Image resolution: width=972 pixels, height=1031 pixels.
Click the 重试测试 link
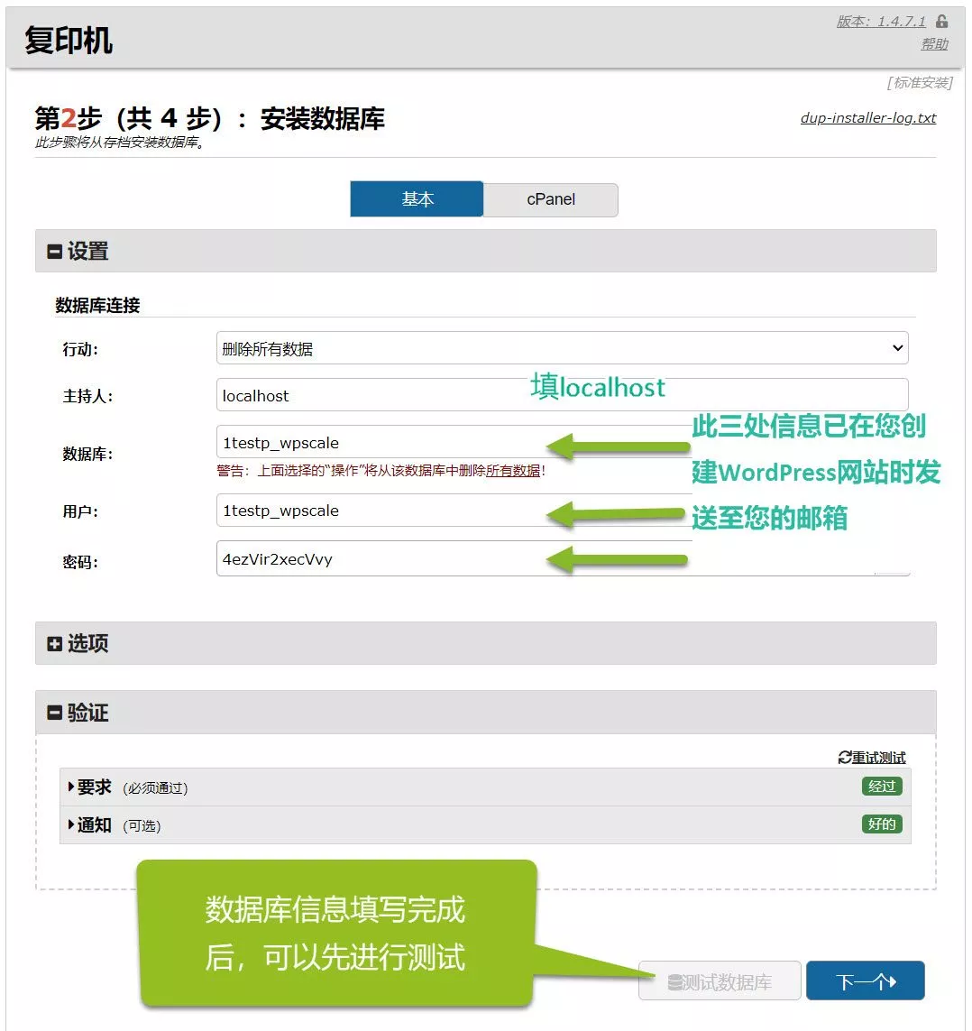pos(879,758)
